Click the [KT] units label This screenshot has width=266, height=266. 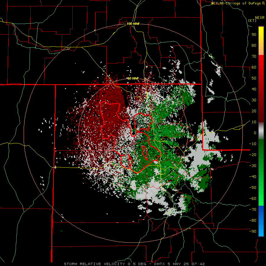(x=252, y=20)
